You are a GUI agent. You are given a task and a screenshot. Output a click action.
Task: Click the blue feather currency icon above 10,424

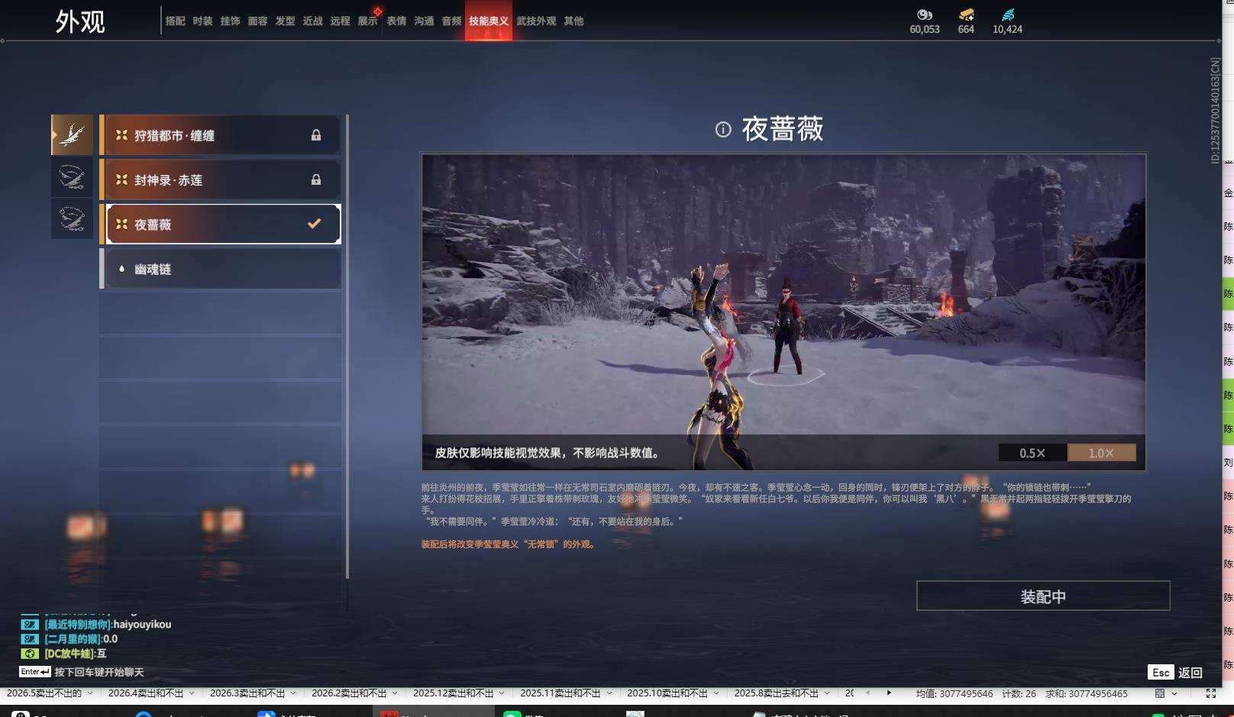tap(1008, 15)
